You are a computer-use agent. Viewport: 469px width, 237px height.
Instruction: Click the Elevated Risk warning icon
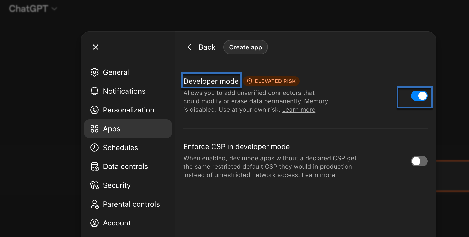click(250, 81)
